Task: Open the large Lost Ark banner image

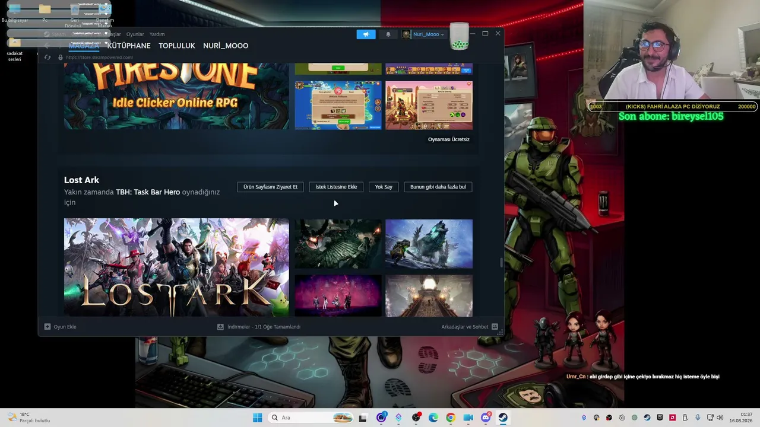Action: tap(176, 267)
